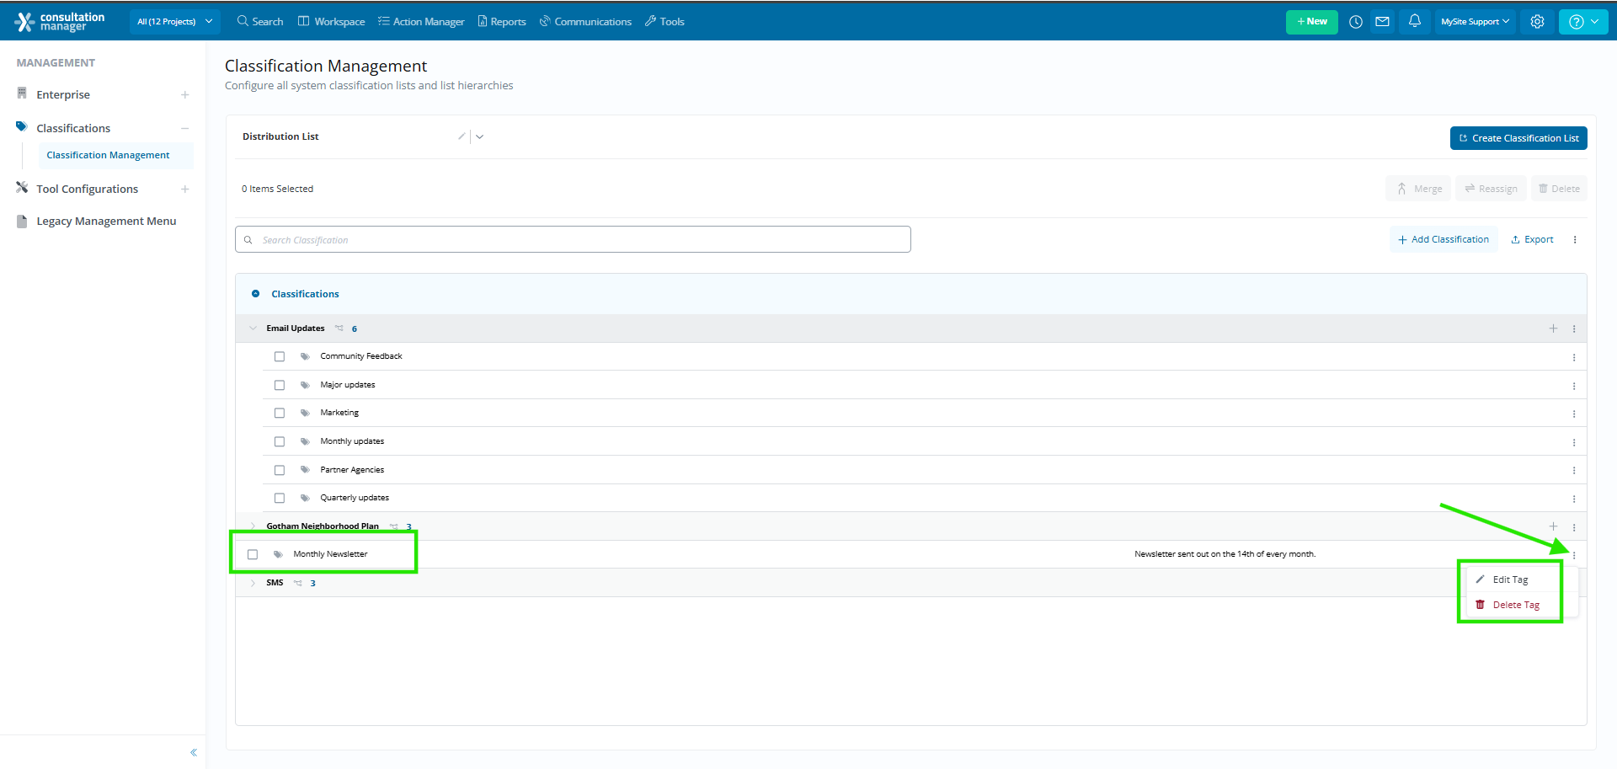Image resolution: width=1617 pixels, height=769 pixels.
Task: Click the Add Classification button
Action: click(x=1444, y=240)
